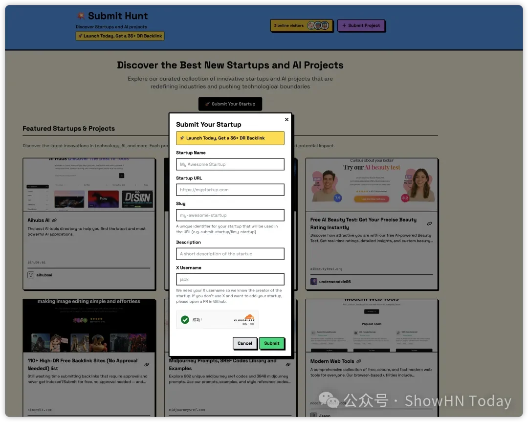Click the aihubsai author avatar icon
Image resolution: width=528 pixels, height=422 pixels.
pyautogui.click(x=31, y=275)
